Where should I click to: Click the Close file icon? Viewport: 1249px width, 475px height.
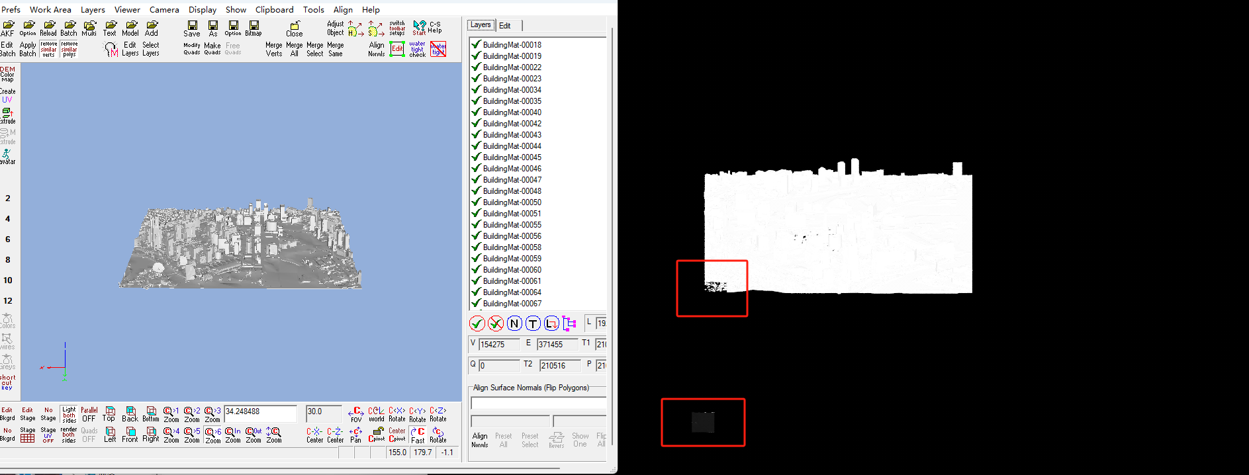click(295, 28)
